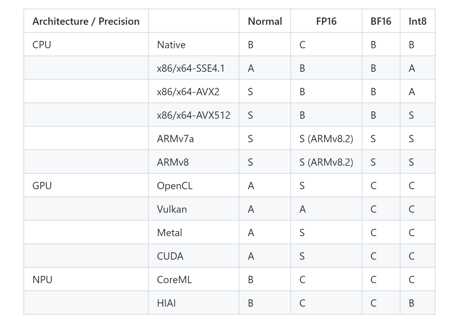Click the "Int8" column header
Screen dimensions: 473x326
[418, 21]
